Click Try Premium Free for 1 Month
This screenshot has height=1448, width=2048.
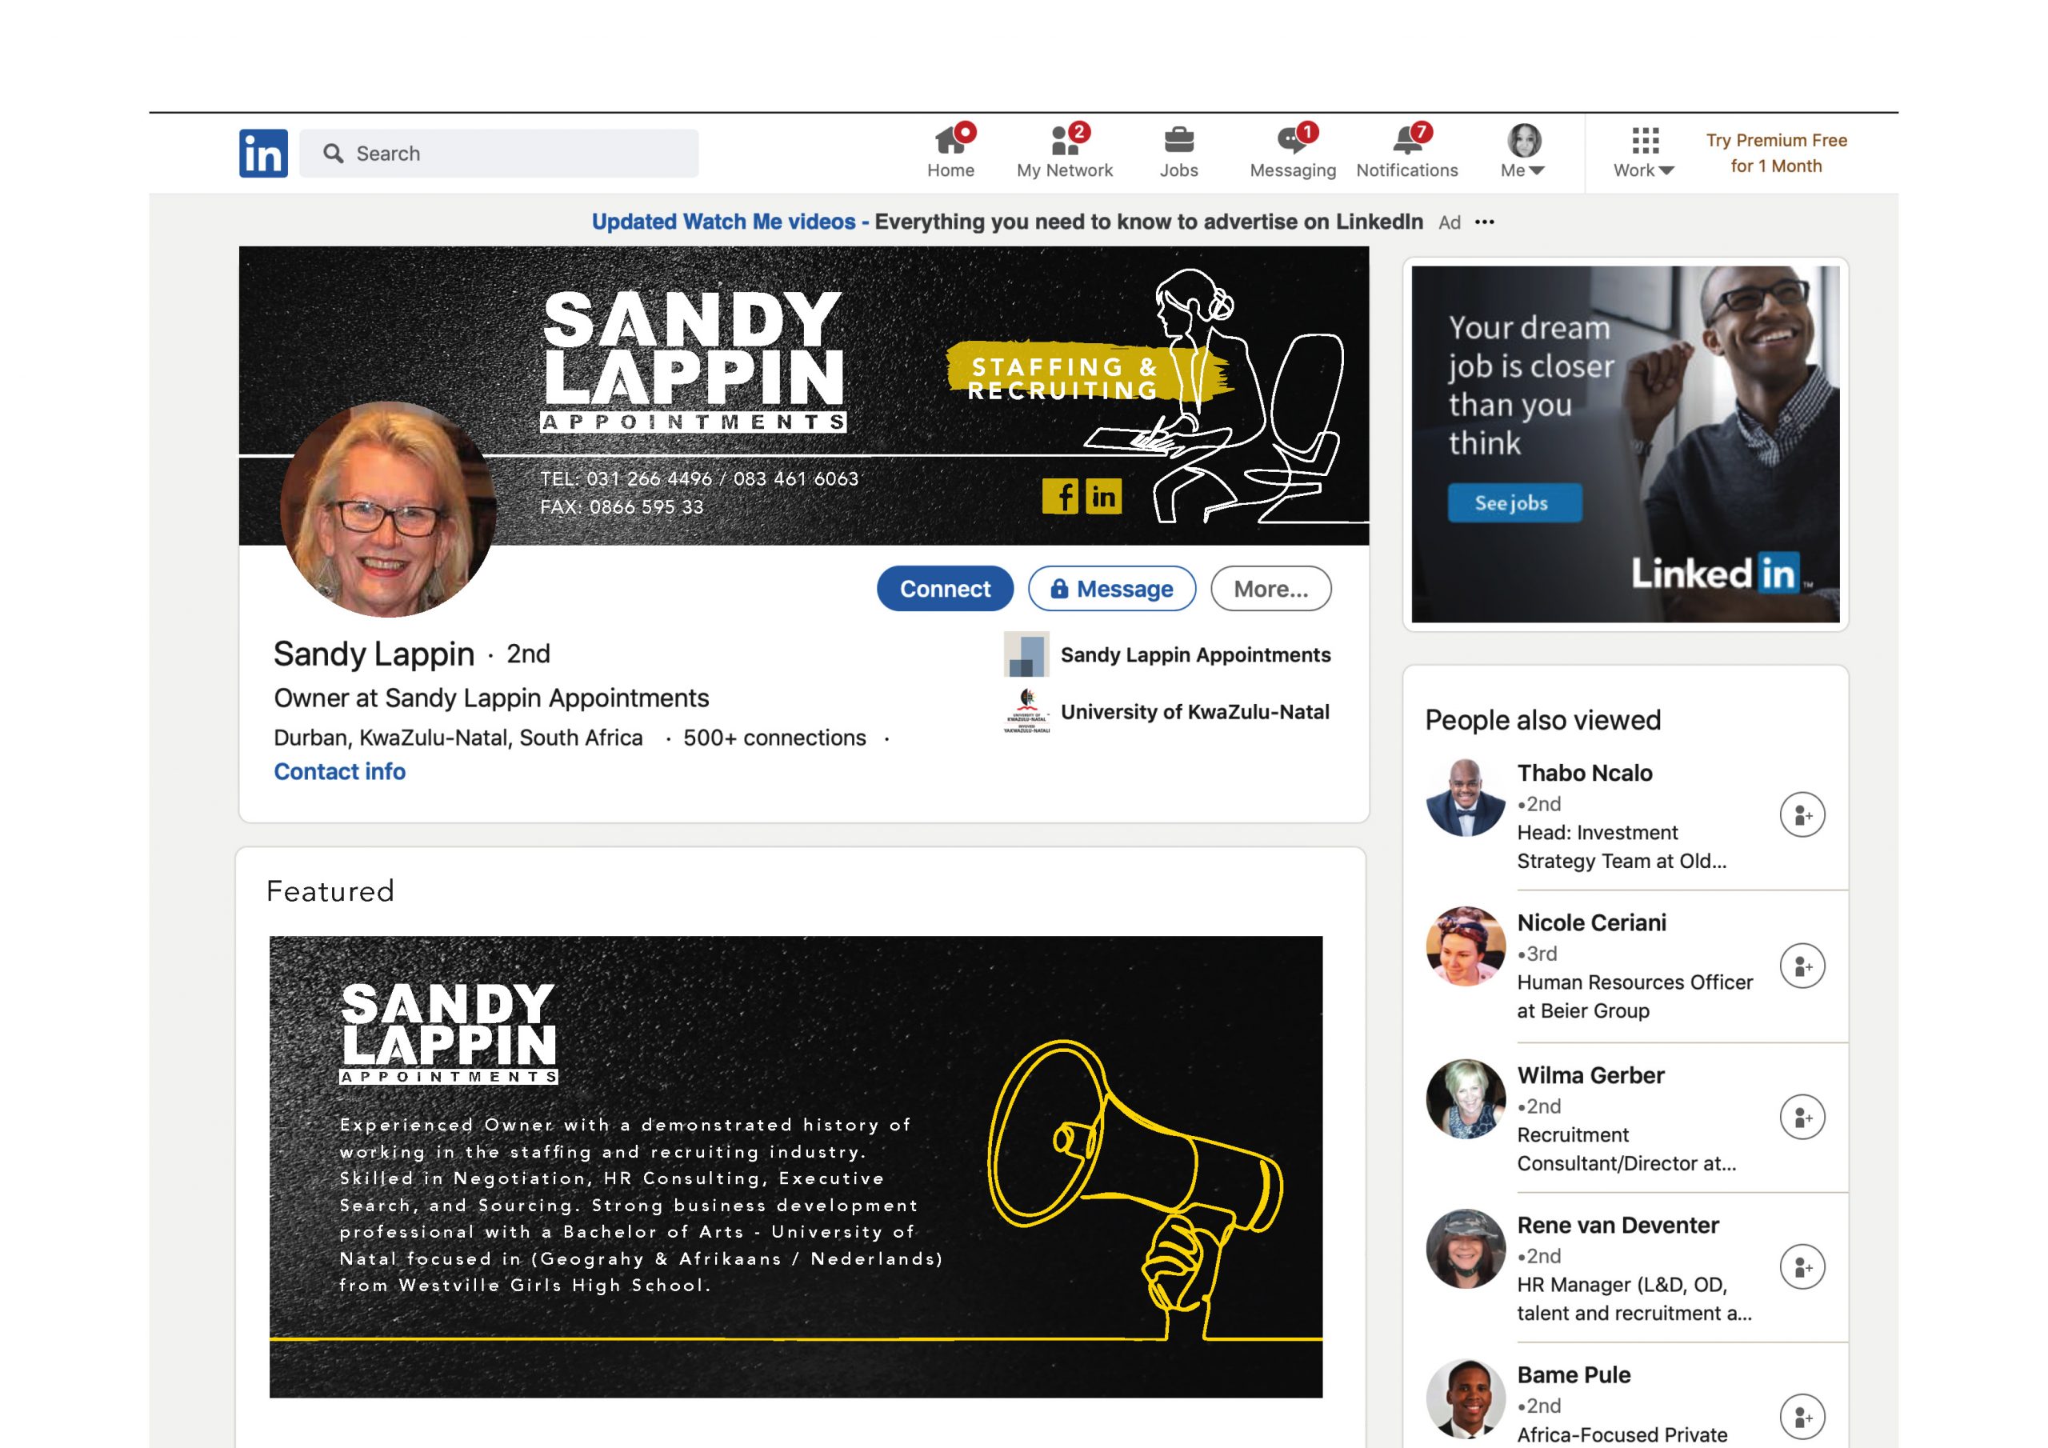[x=1776, y=154]
